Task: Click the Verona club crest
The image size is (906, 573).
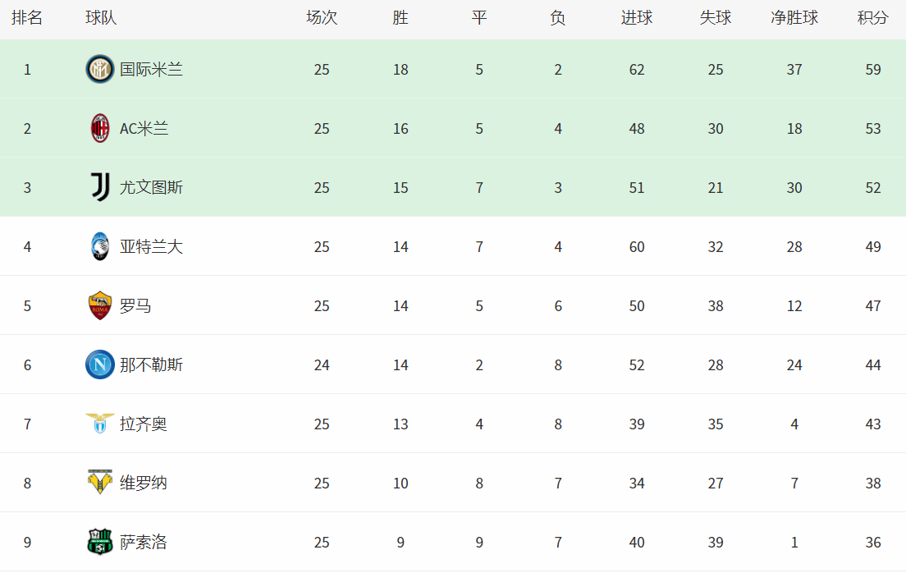Action: (100, 483)
